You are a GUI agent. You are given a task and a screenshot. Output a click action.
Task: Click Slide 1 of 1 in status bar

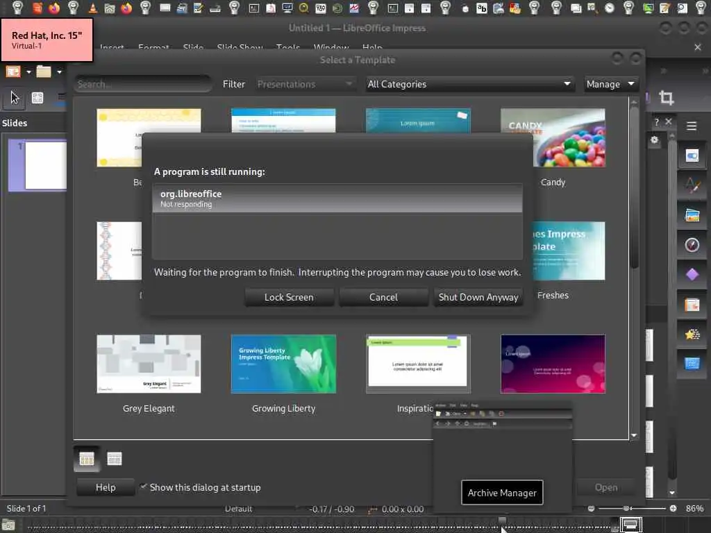[26, 509]
